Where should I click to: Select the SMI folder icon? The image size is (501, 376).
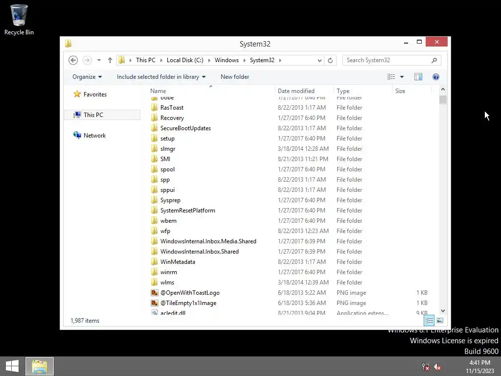tap(154, 159)
